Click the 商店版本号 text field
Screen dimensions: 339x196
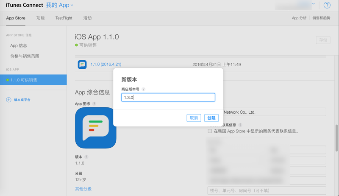tap(168, 98)
